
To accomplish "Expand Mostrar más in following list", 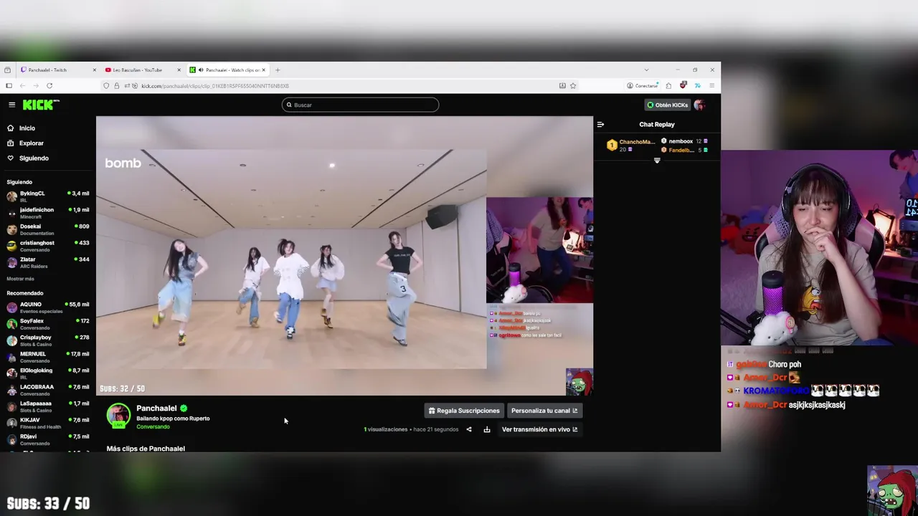I will [20, 279].
